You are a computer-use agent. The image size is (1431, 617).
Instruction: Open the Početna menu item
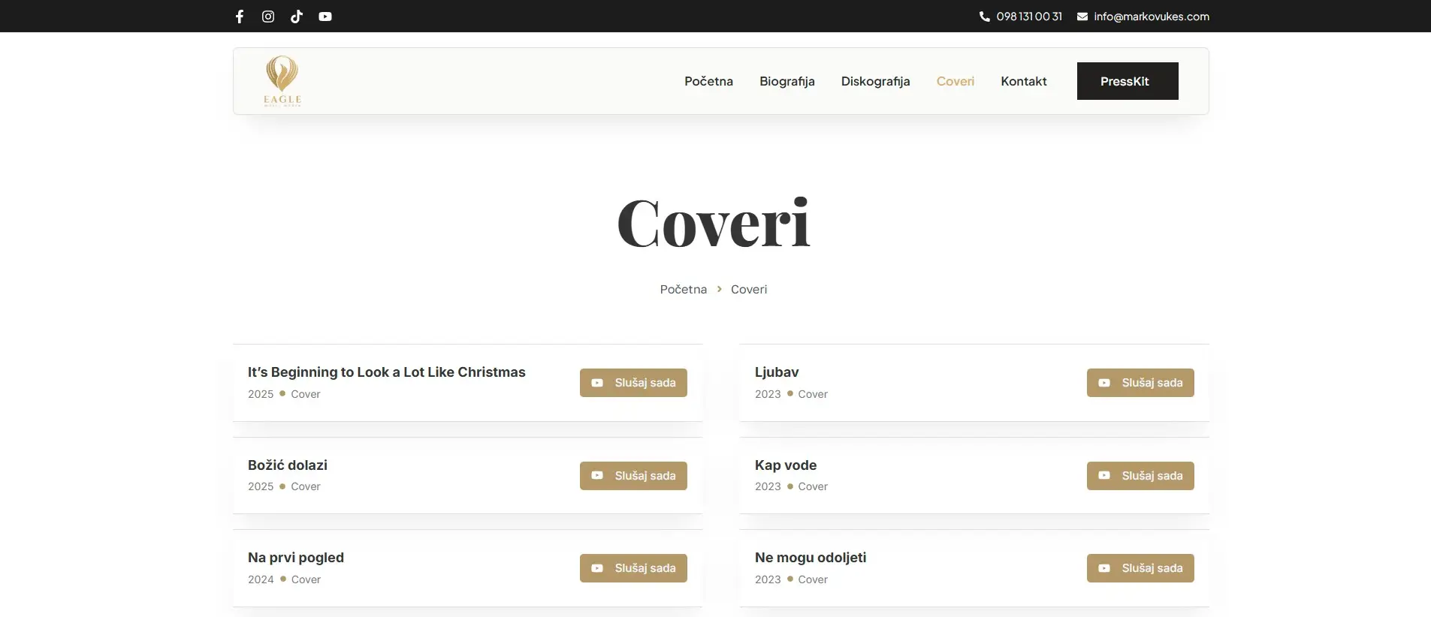click(x=708, y=81)
